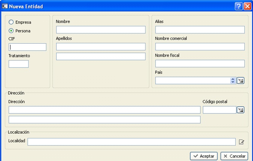This screenshot has width=253, height=161.
Task: Select the Persona radio button
Action: (11, 31)
